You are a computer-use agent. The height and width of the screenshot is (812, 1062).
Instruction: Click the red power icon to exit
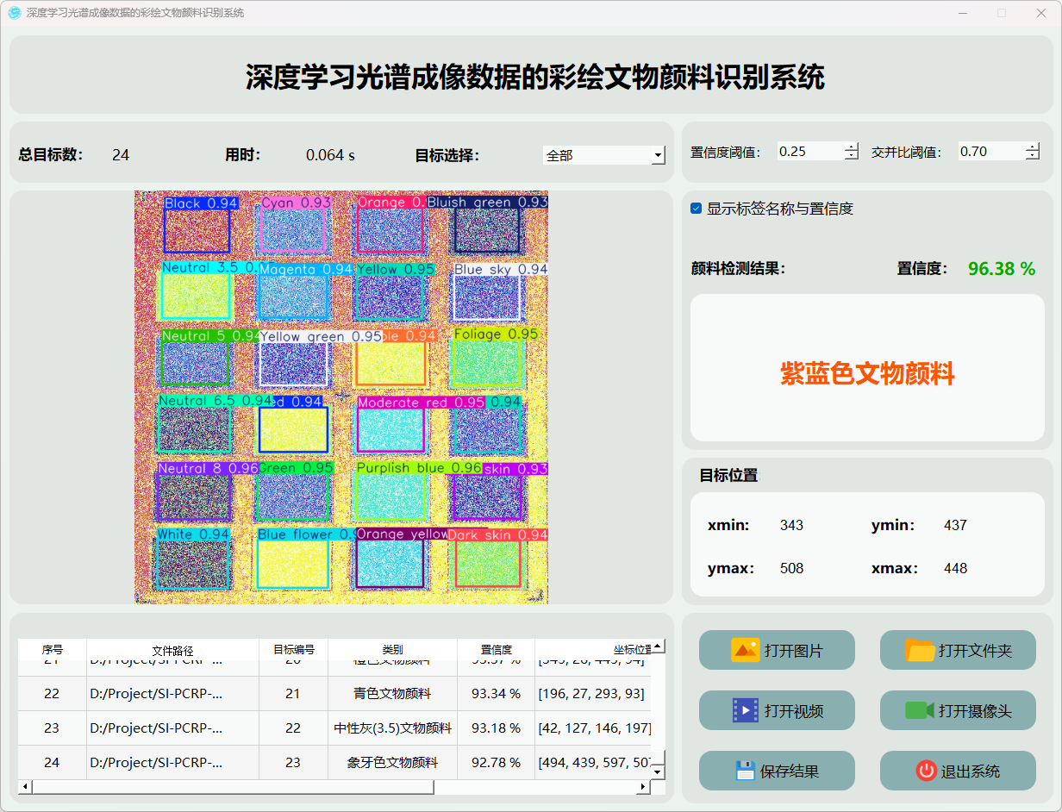pyautogui.click(x=927, y=771)
